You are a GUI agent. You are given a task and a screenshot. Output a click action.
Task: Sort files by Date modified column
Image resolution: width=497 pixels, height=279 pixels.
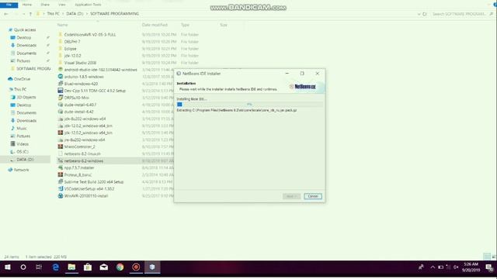pos(155,25)
